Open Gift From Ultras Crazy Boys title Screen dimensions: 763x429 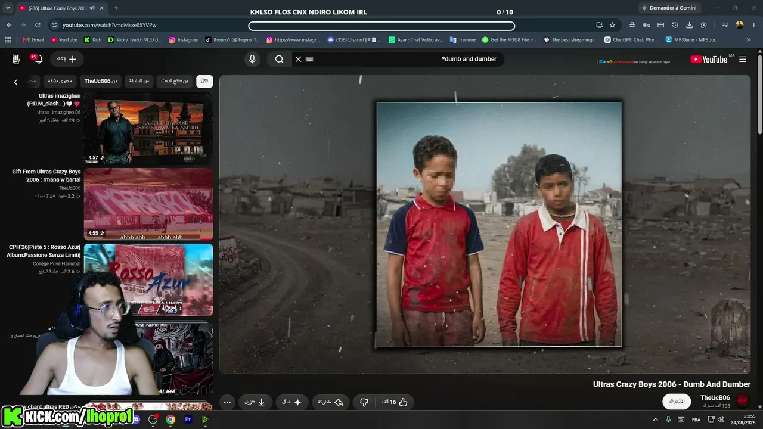click(46, 176)
